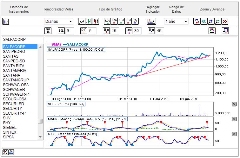Select SINTEX in the instrument list
The image size is (240, 158).
tap(20, 132)
